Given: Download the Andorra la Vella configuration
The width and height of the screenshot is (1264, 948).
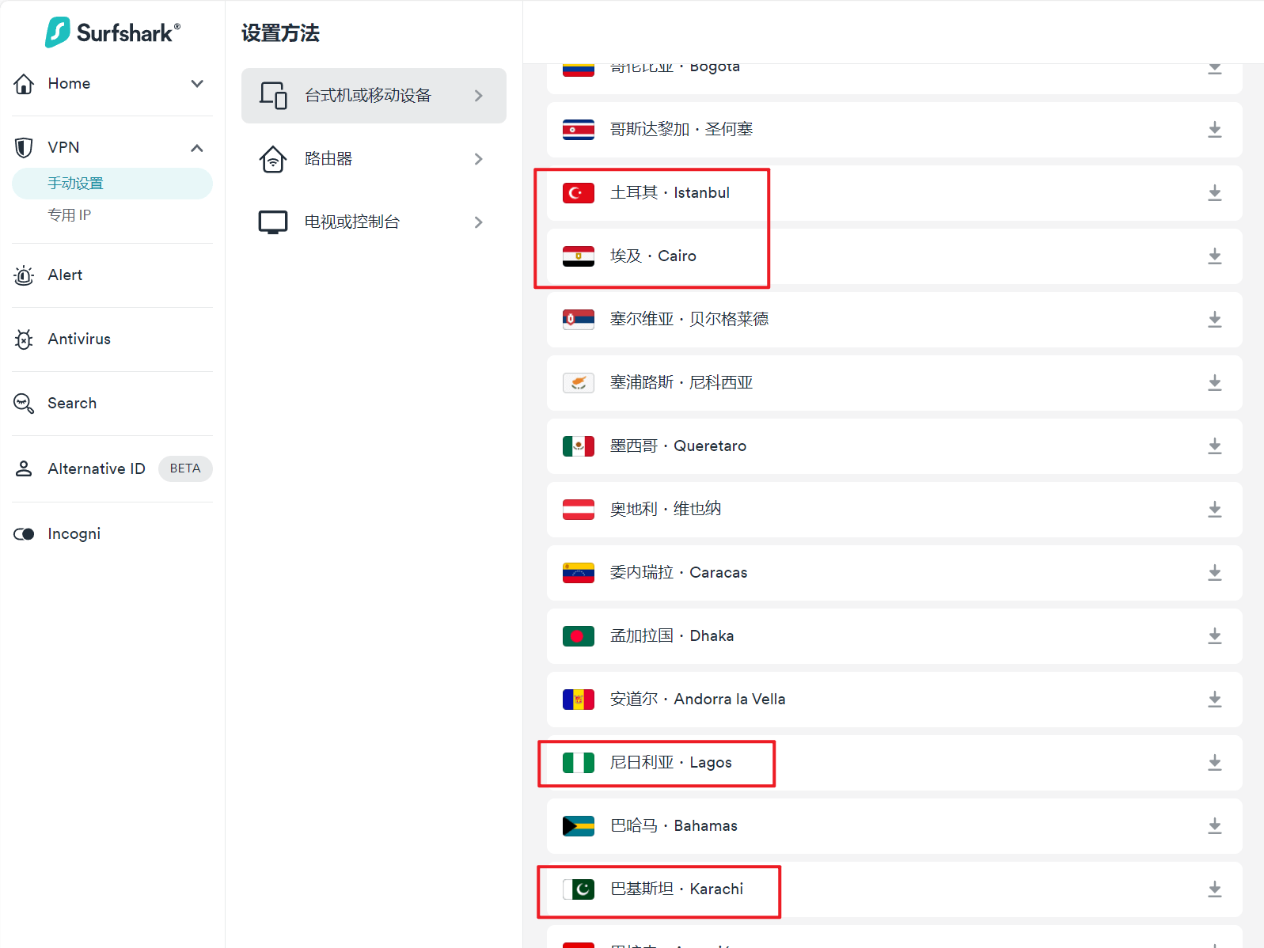Looking at the screenshot, I should [1214, 700].
